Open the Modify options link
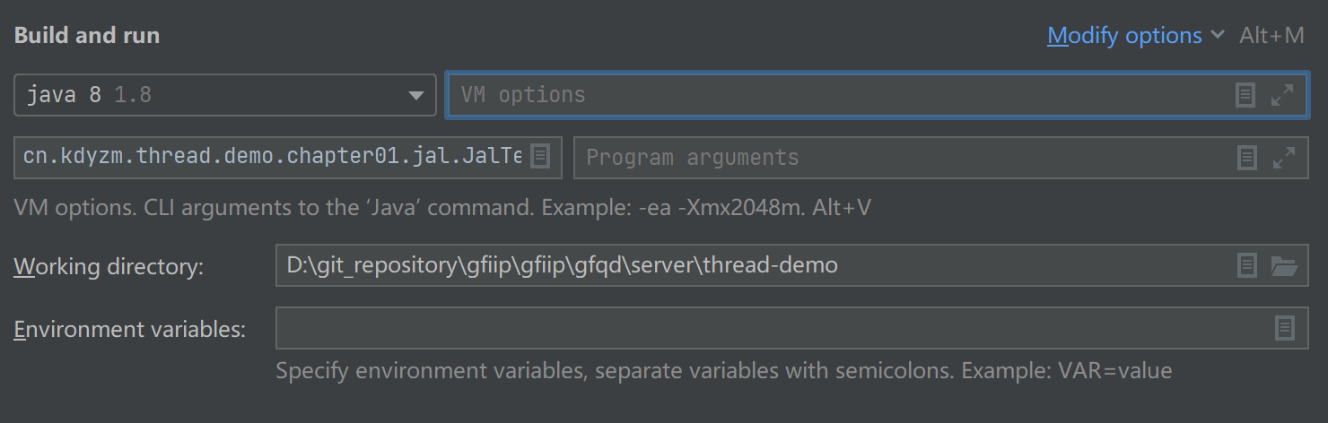1328x423 pixels. click(1124, 36)
